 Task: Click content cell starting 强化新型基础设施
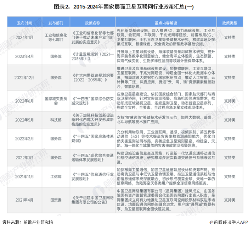click(x=166, y=37)
